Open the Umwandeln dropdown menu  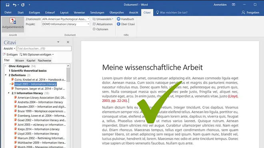point(103,19)
